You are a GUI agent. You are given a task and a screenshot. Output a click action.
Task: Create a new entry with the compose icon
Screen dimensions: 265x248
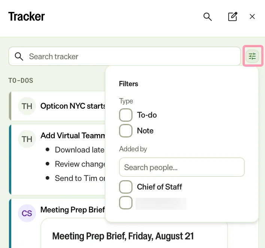pyautogui.click(x=233, y=16)
